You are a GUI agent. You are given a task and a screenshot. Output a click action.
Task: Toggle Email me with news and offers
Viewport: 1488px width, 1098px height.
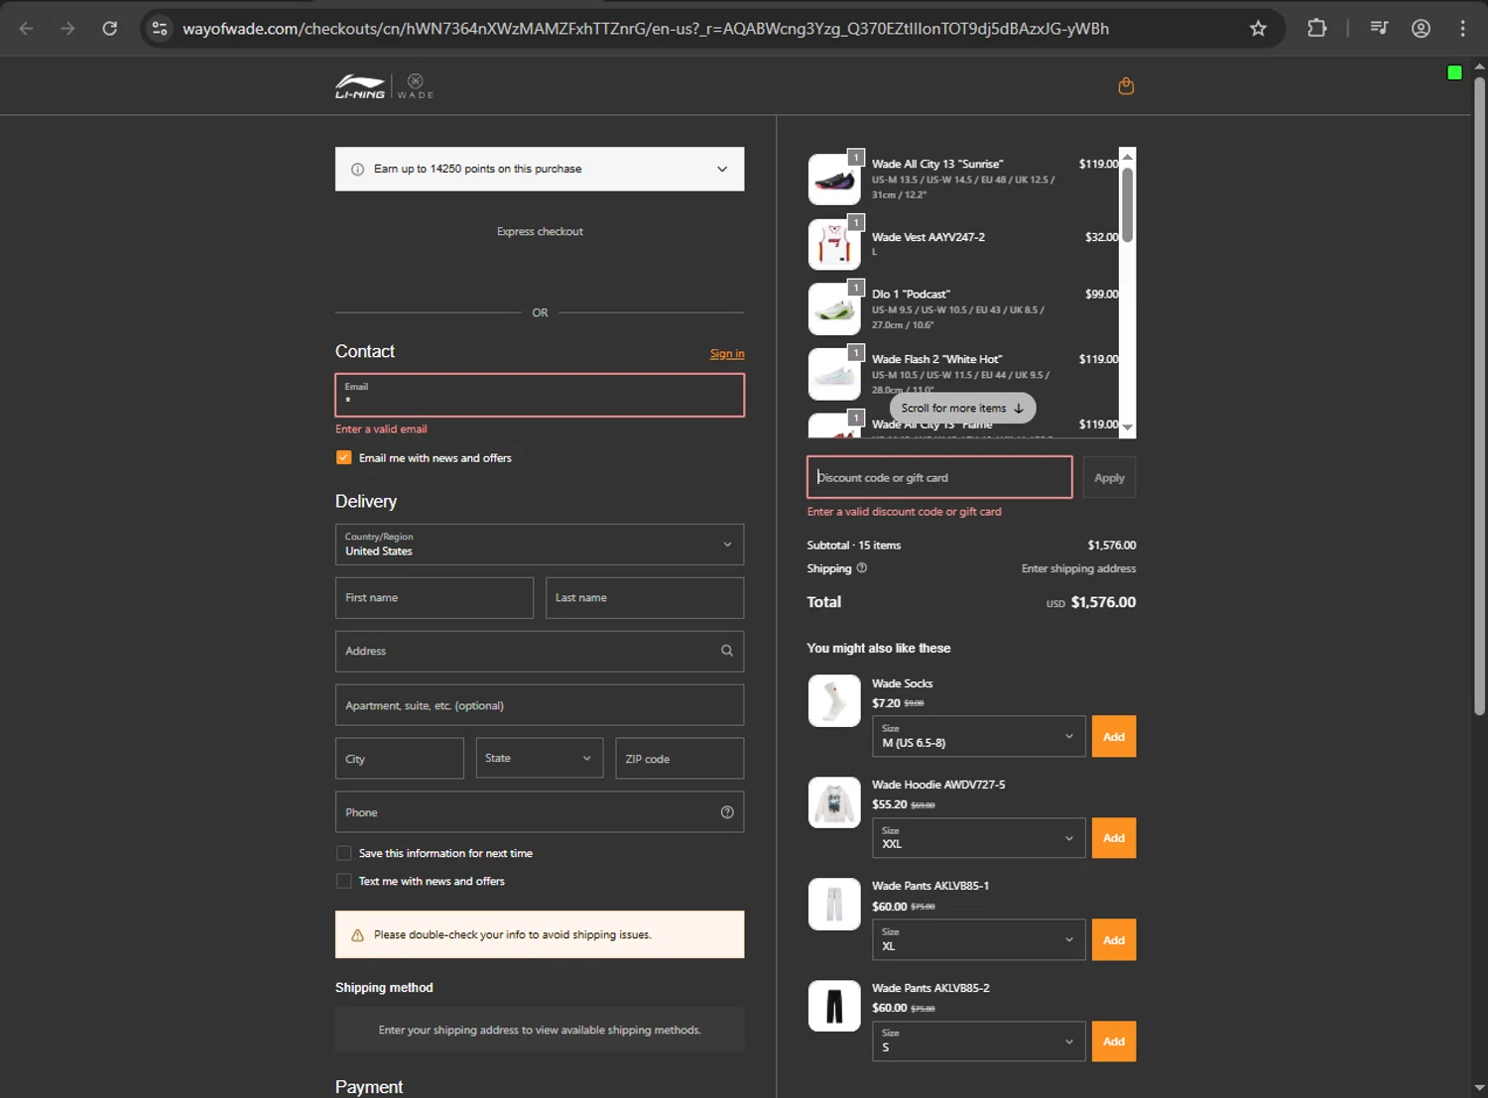coord(344,457)
